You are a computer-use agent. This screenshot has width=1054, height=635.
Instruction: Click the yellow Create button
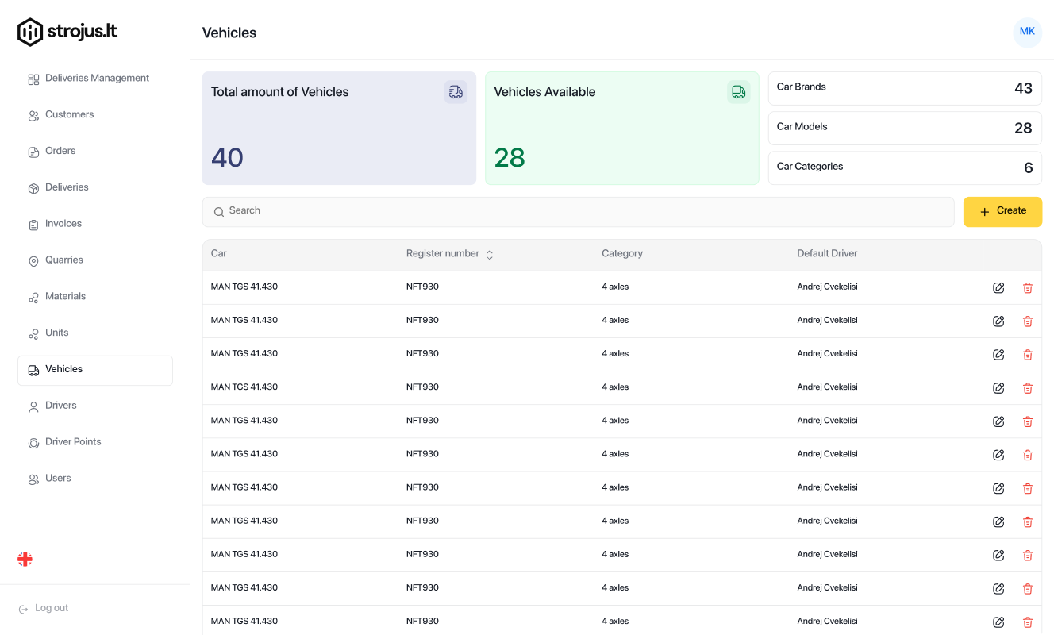coord(1002,212)
